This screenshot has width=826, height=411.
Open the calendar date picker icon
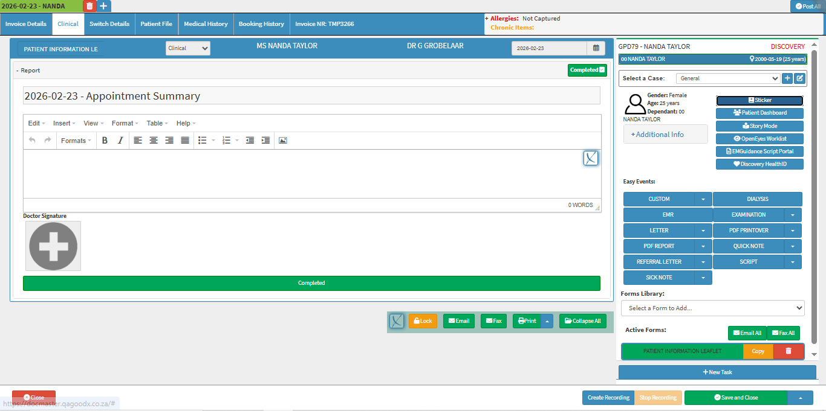(x=596, y=48)
